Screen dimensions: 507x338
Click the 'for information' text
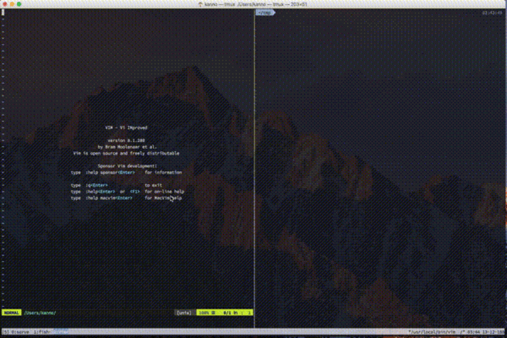(163, 172)
